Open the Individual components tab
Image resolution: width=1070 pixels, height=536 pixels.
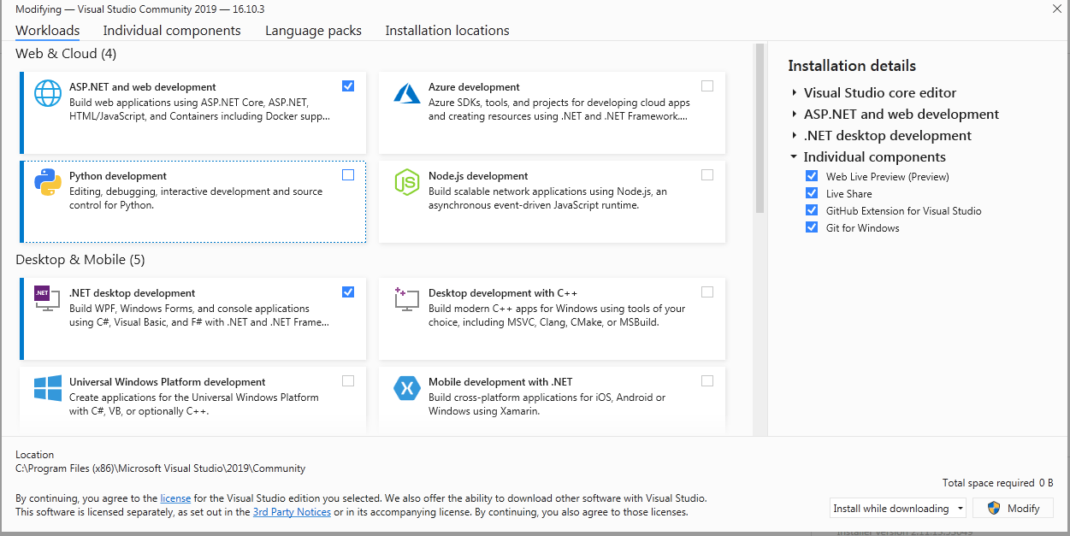pos(172,30)
